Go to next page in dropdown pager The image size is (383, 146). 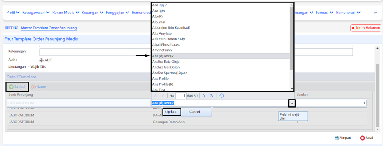(x=204, y=96)
